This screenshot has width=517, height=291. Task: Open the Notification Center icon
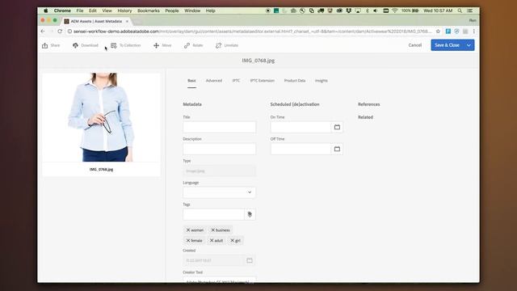[x=470, y=11]
